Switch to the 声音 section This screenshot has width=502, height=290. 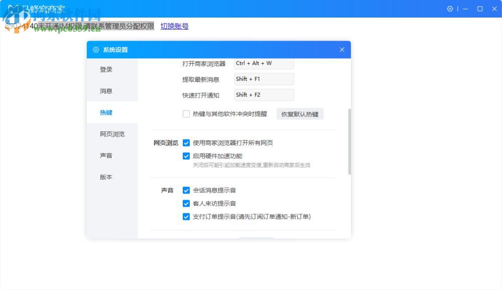pyautogui.click(x=105, y=156)
